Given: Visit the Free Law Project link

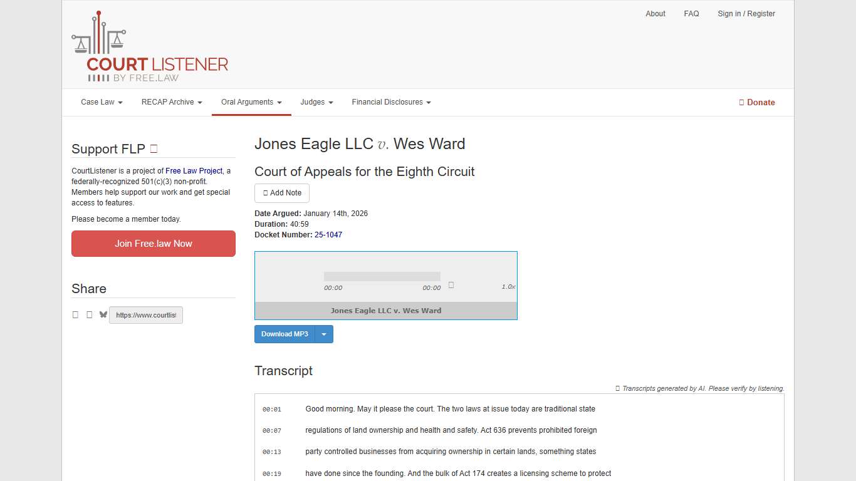Looking at the screenshot, I should pyautogui.click(x=194, y=170).
